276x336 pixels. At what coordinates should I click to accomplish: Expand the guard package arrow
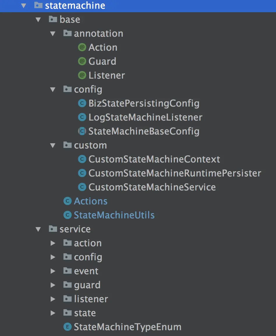[x=53, y=285]
